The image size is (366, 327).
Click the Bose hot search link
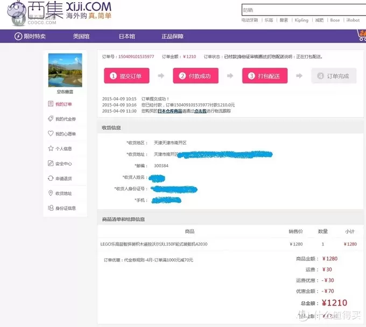335,20
